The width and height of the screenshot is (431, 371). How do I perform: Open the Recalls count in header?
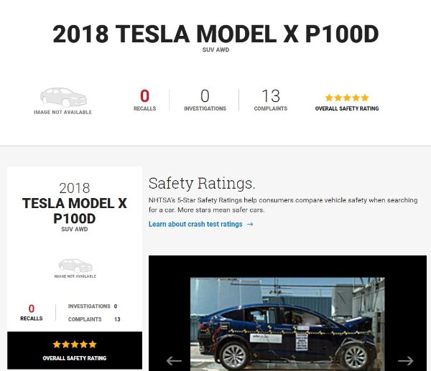pyautogui.click(x=144, y=100)
